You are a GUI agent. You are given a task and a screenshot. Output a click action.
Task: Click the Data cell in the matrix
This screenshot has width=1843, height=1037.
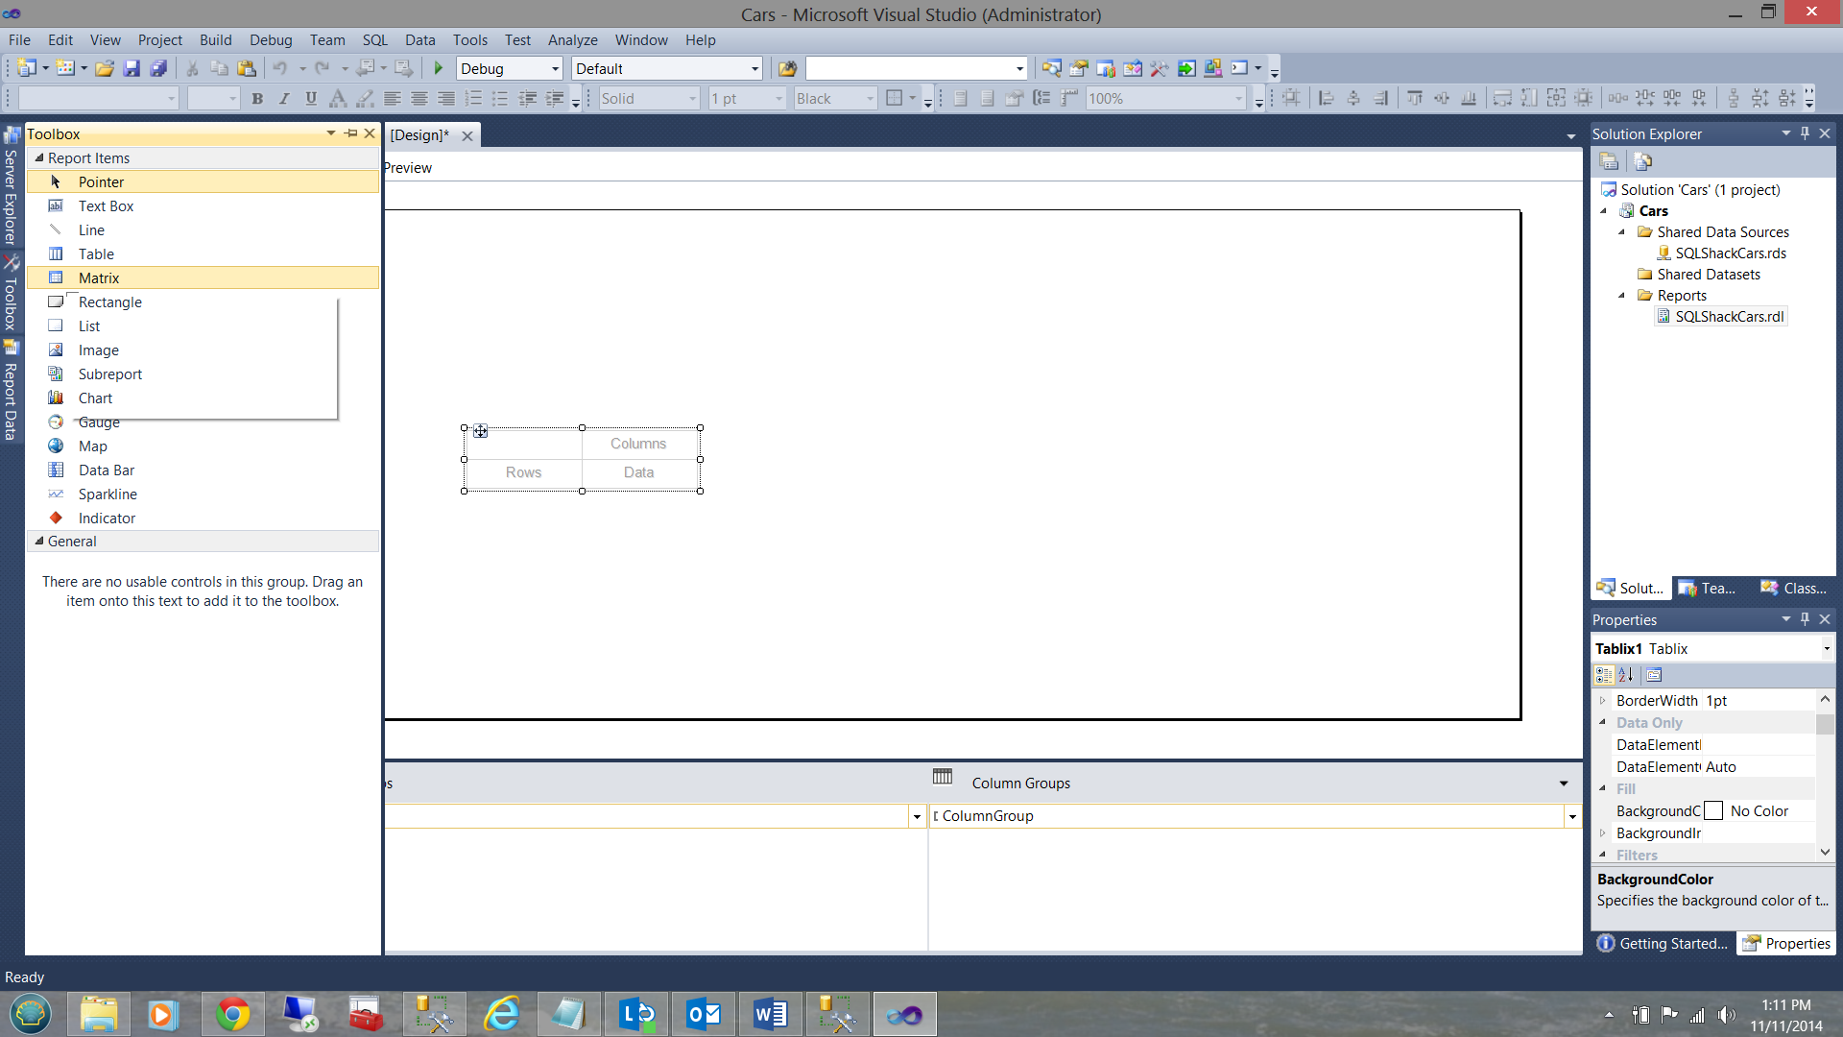(x=638, y=472)
